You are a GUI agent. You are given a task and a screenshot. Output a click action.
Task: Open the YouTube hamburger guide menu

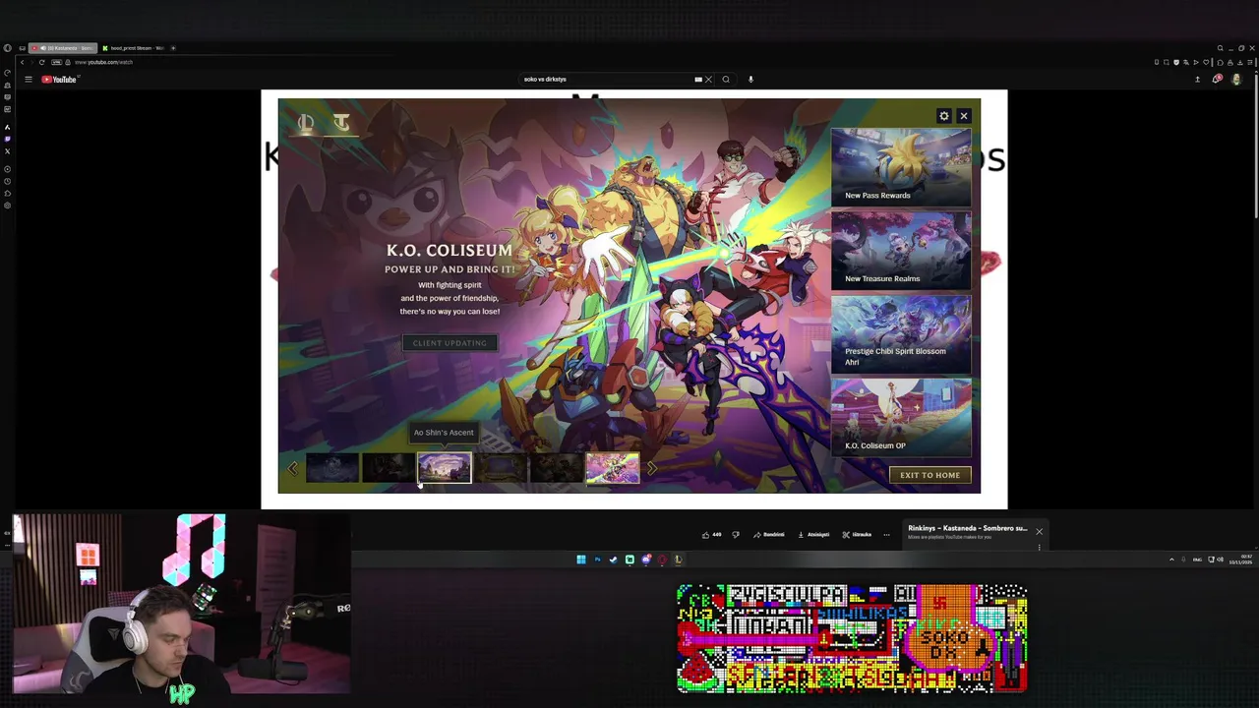point(29,80)
